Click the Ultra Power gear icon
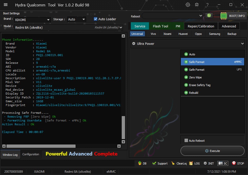Image resolution: width=248 pixels, height=175 pixels. (x=134, y=44)
